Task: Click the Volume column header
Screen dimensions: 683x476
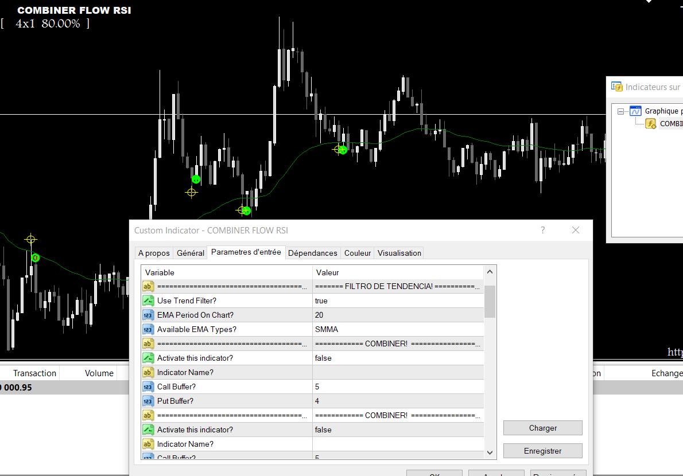Action: click(99, 373)
